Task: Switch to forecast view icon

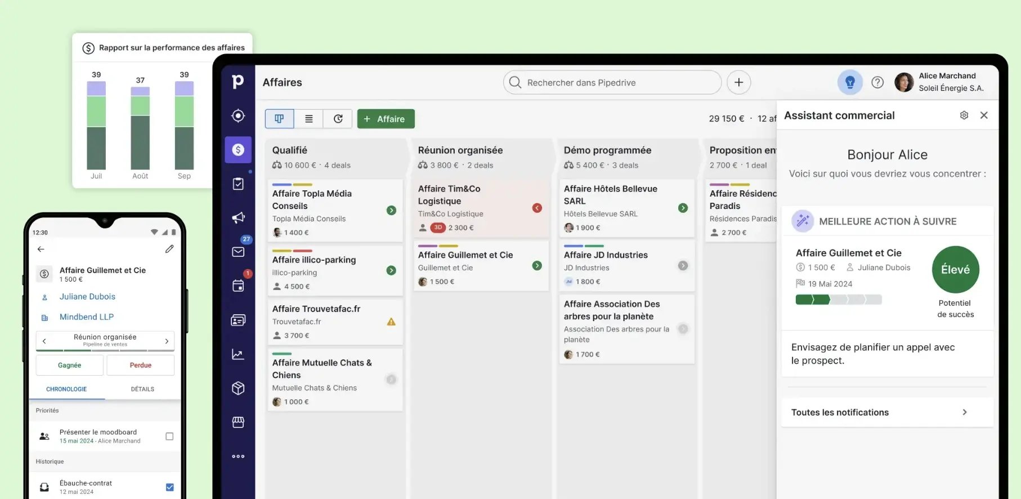Action: (338, 119)
